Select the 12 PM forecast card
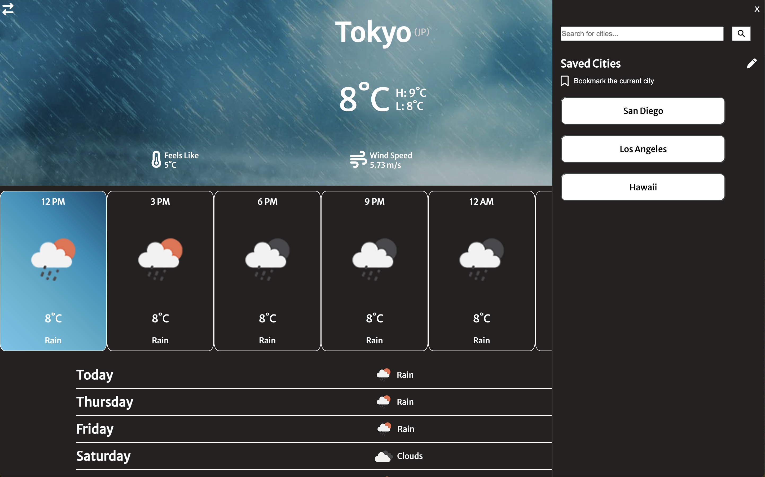The height and width of the screenshot is (477, 765). pyautogui.click(x=53, y=271)
